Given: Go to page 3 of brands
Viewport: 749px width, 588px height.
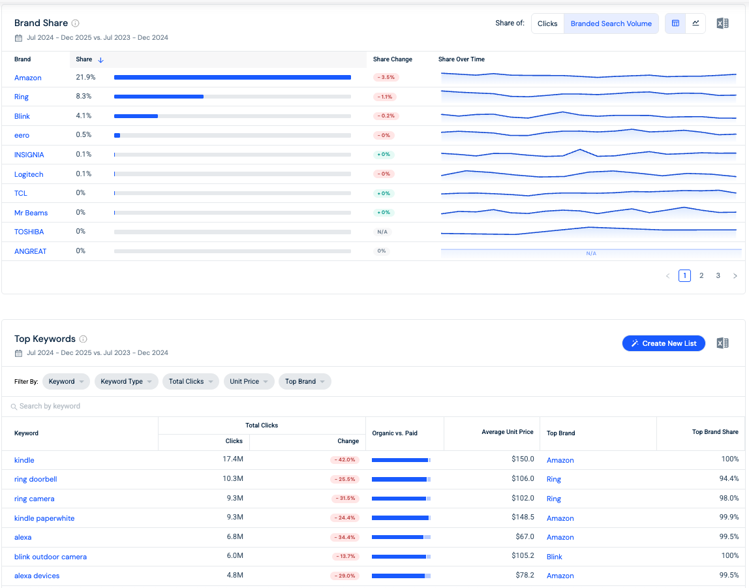Looking at the screenshot, I should tap(718, 275).
